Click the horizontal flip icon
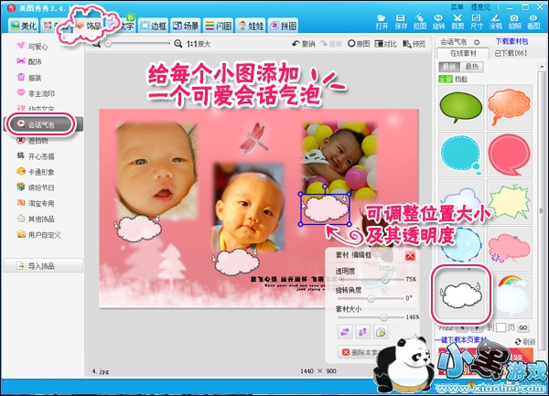The image size is (549, 396). [x=345, y=332]
